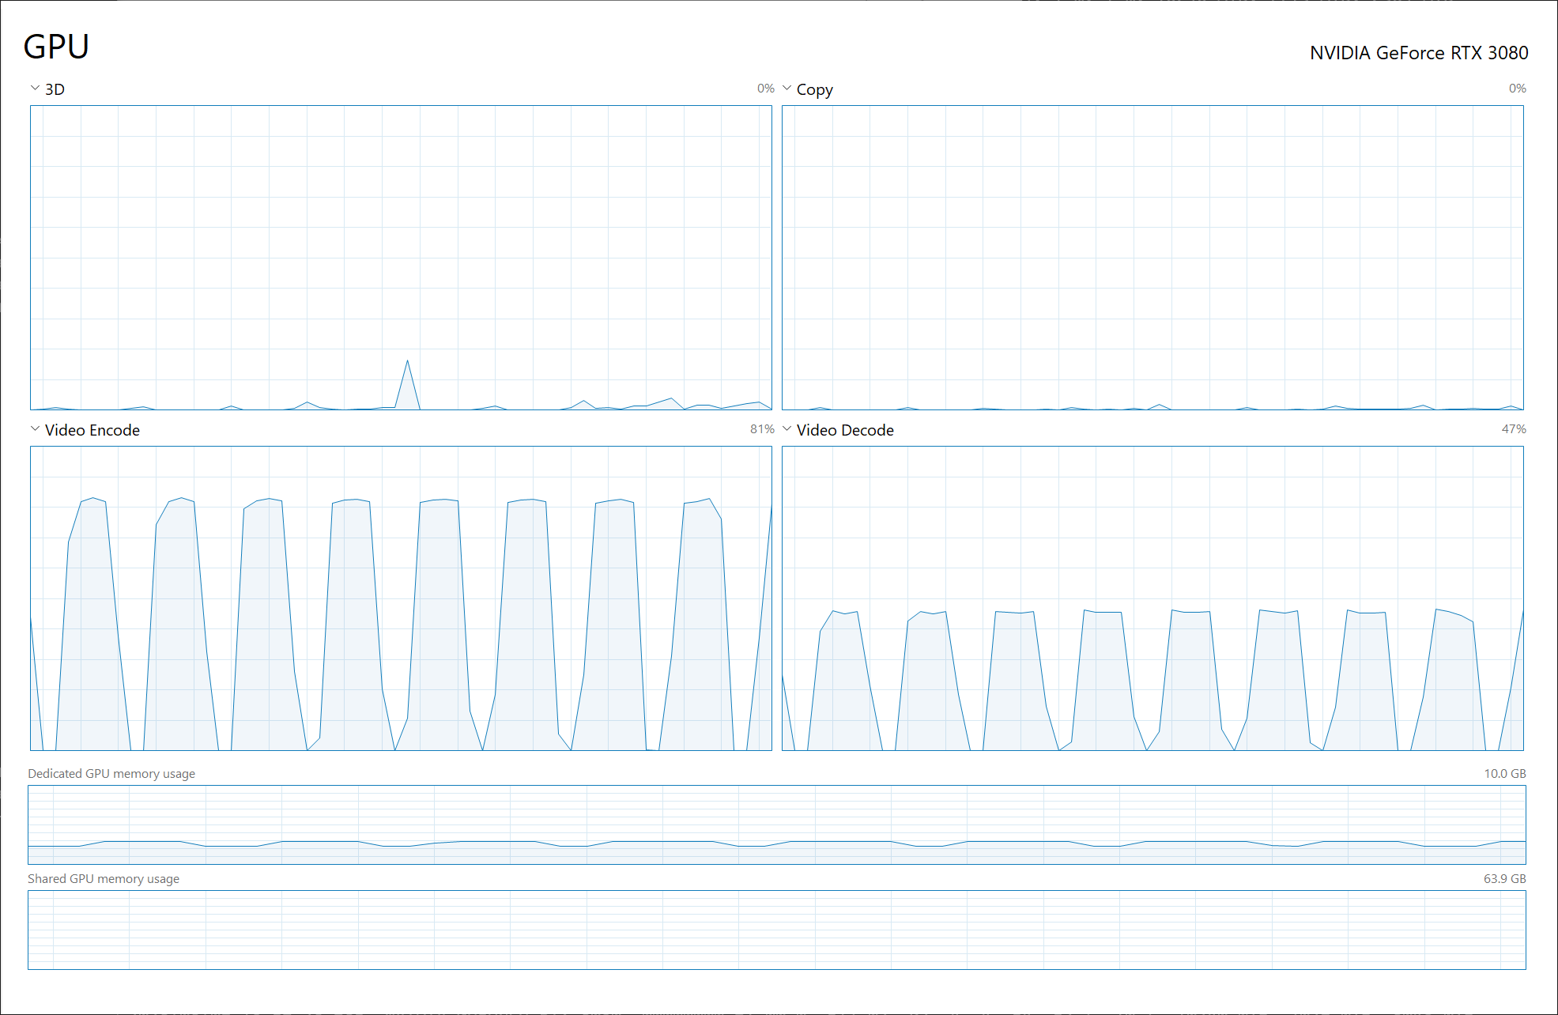
Task: Click the Video Decode utilization graph
Action: click(x=1152, y=598)
